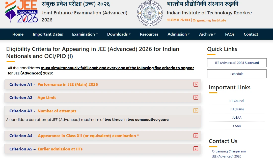Expand Criterion A1 Performance in JEE (Main) 2026
This screenshot has height=159, width=273.
[x=196, y=84]
